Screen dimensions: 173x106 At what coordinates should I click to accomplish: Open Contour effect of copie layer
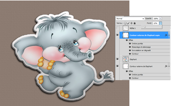pos(135,54)
